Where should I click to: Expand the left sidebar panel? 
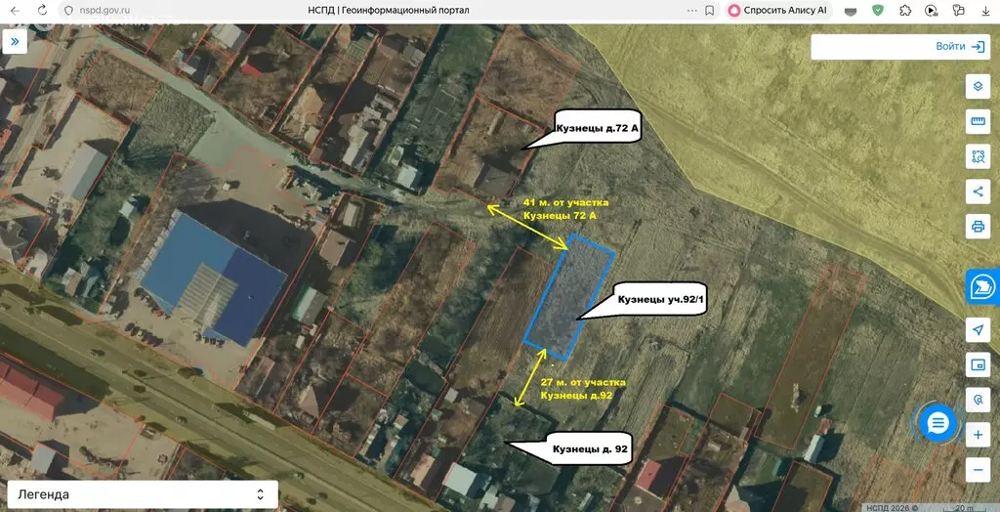tap(15, 41)
